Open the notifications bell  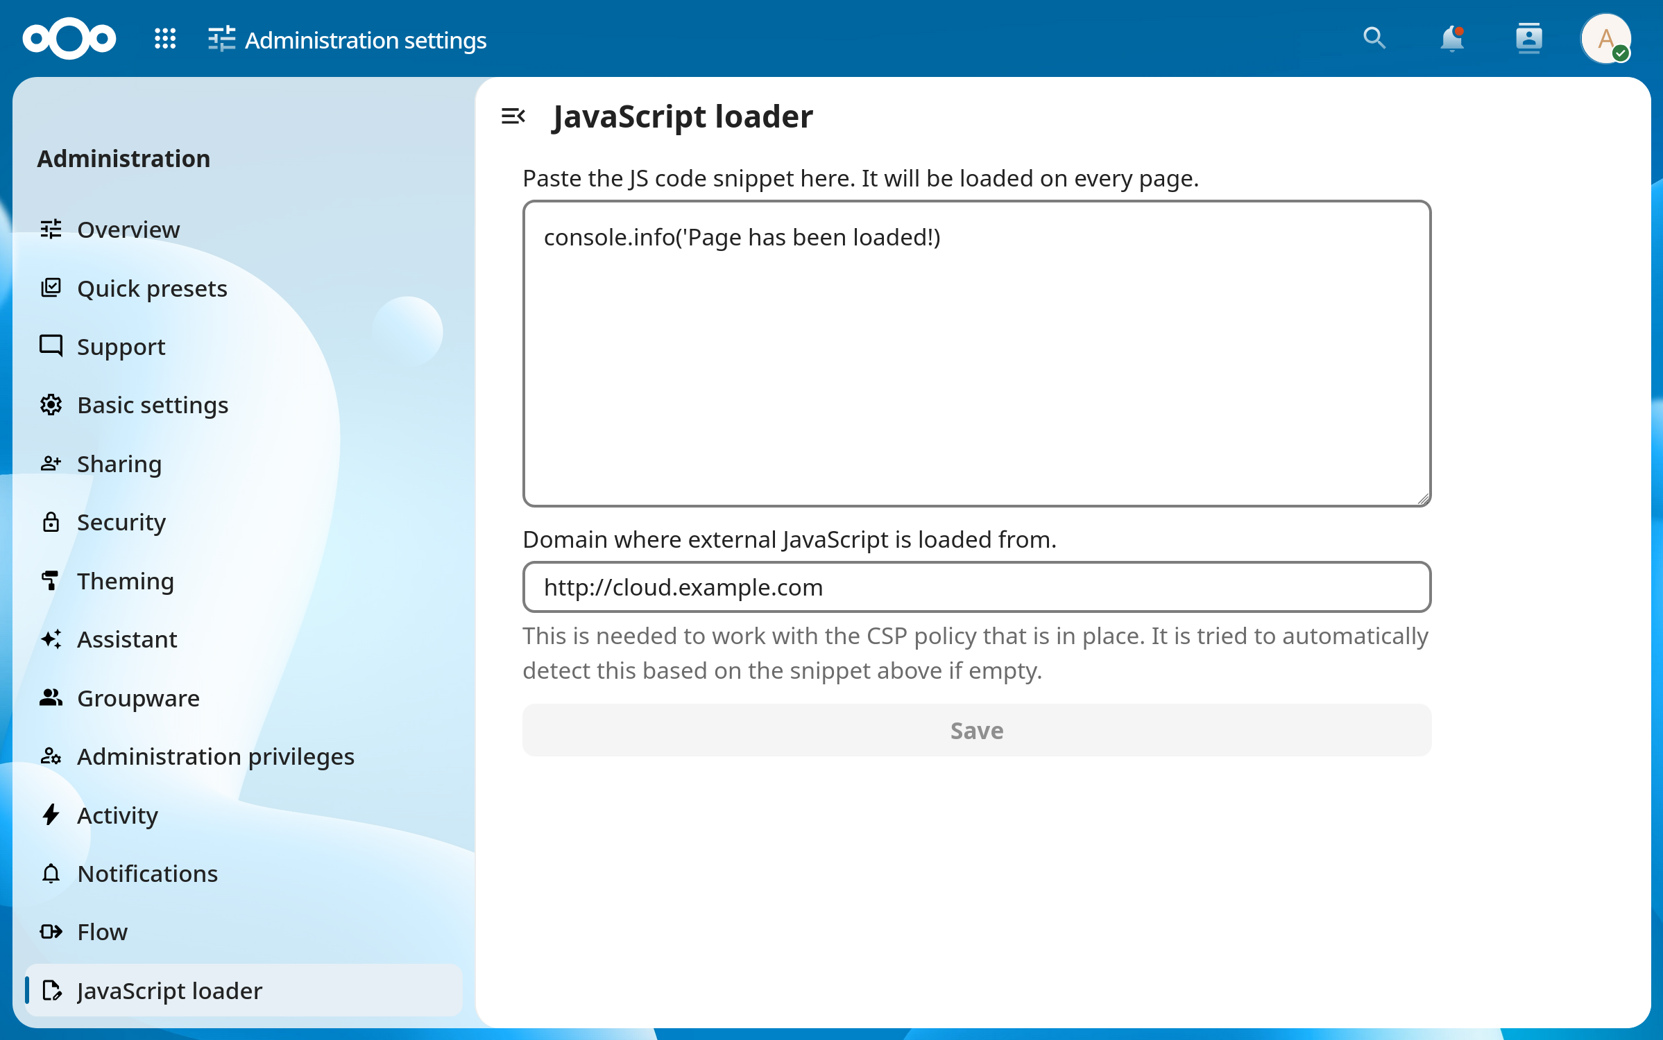click(x=1451, y=38)
